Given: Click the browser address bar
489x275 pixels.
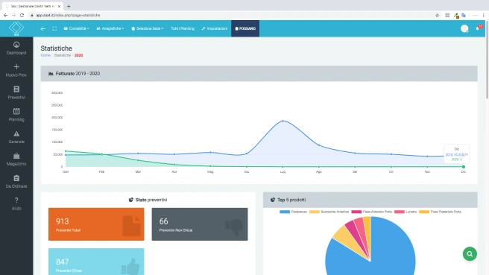Looking at the screenshot, I should 231,15.
